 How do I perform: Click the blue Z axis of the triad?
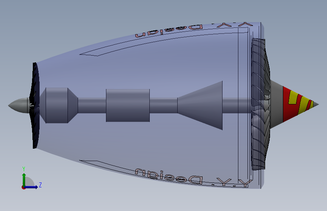[x=31, y=187]
